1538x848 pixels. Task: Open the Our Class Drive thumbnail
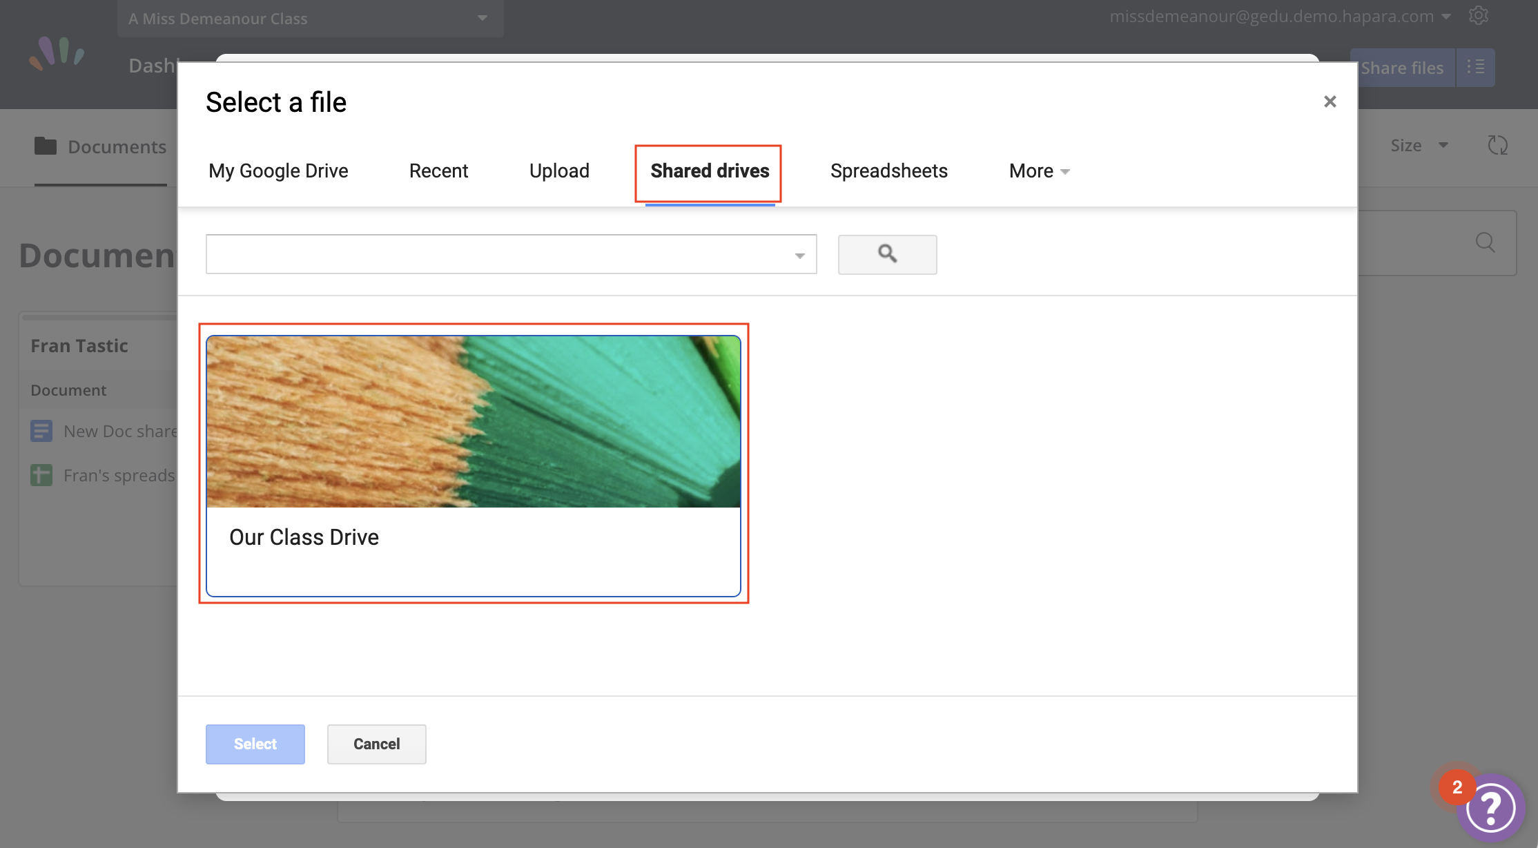point(474,421)
